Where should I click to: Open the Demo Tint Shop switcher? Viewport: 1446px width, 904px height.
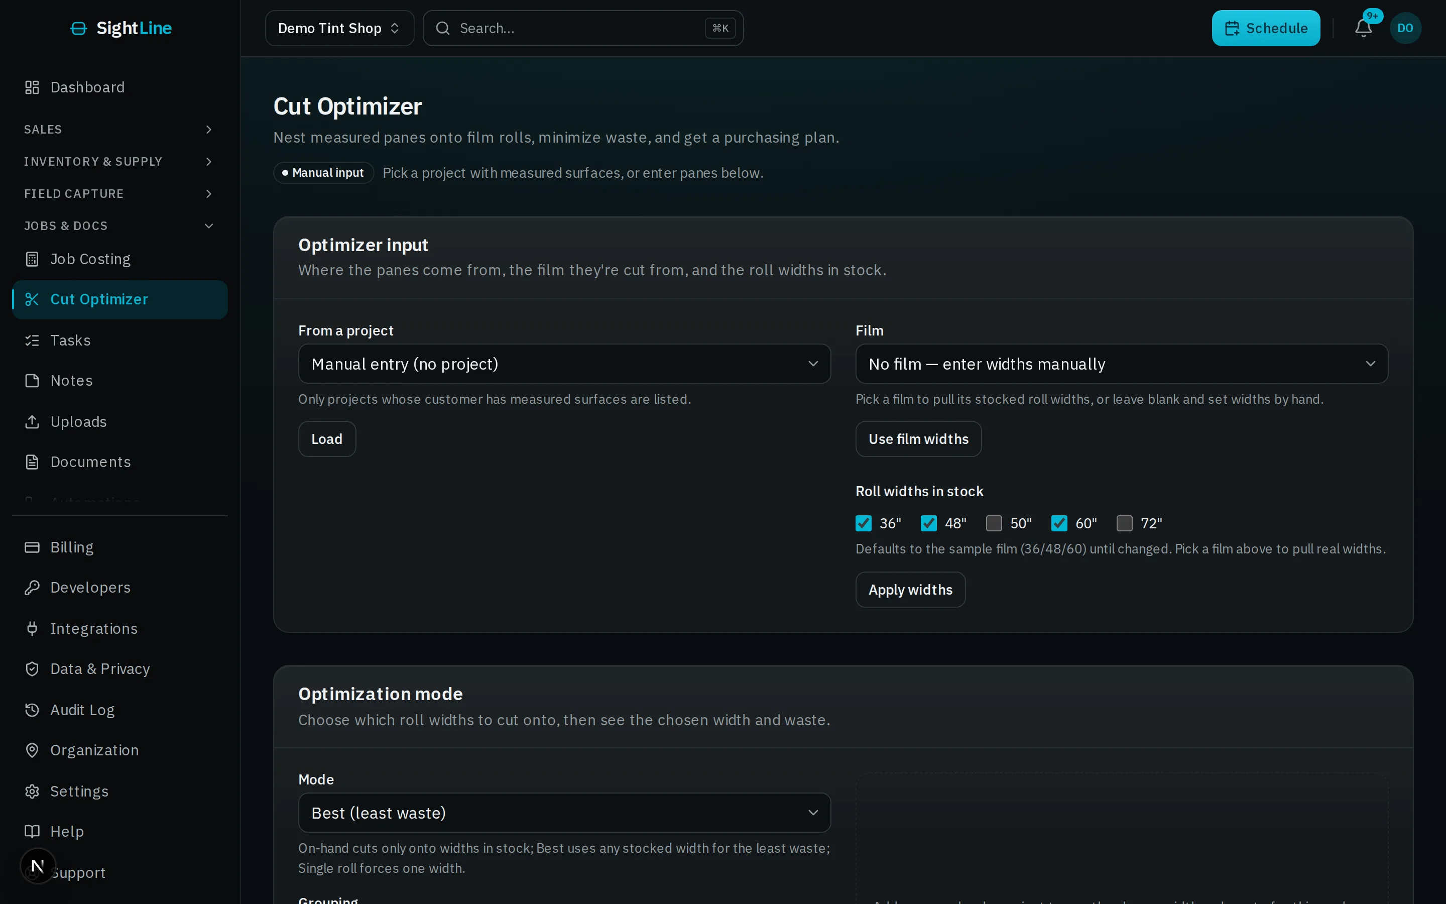[339, 28]
